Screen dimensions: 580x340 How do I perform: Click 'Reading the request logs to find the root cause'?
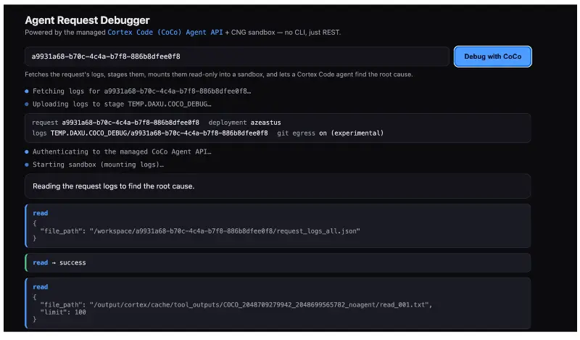click(x=113, y=186)
